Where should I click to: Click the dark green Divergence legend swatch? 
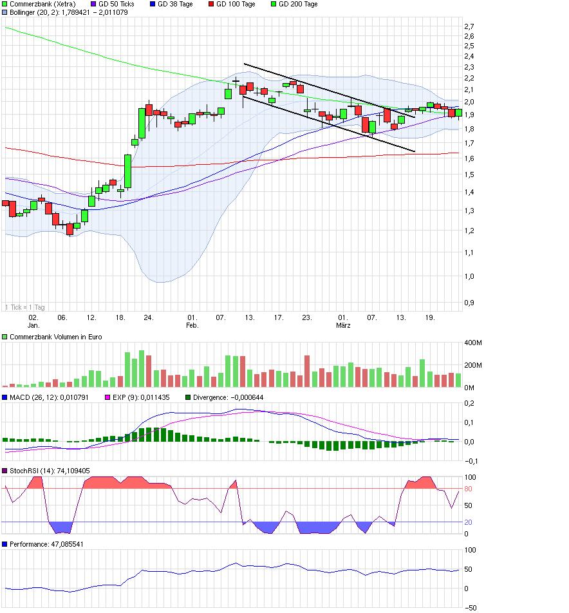188,397
